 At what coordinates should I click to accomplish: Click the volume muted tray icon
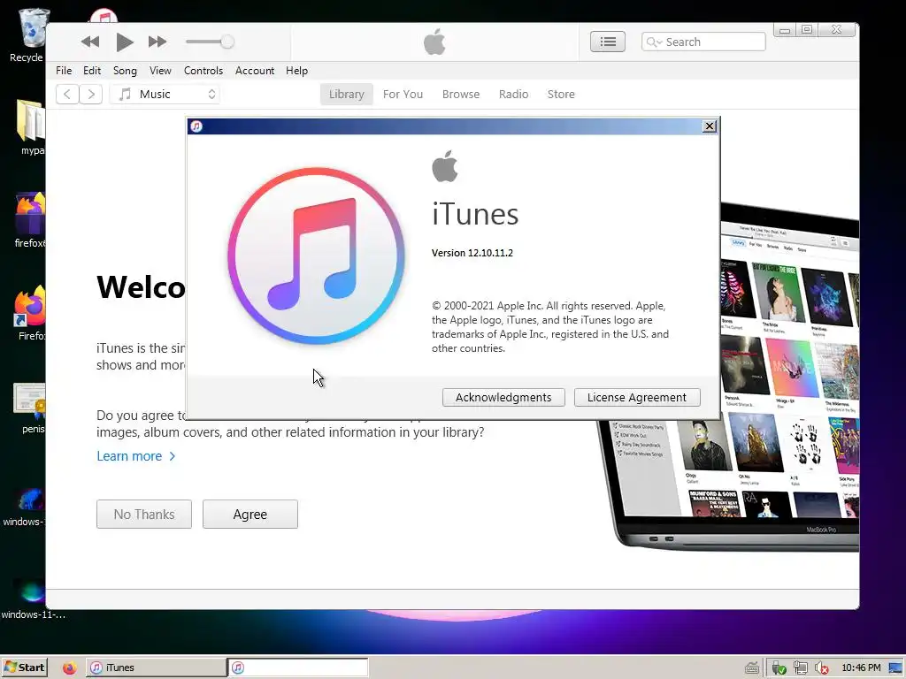pos(821,668)
